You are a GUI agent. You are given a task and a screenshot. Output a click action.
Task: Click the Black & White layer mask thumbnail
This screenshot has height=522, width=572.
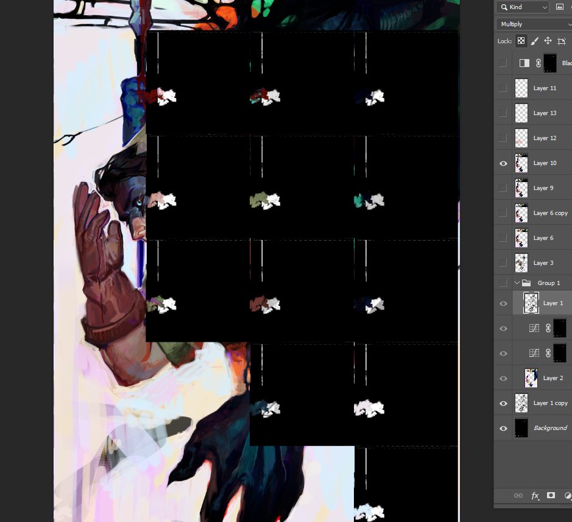pos(549,63)
